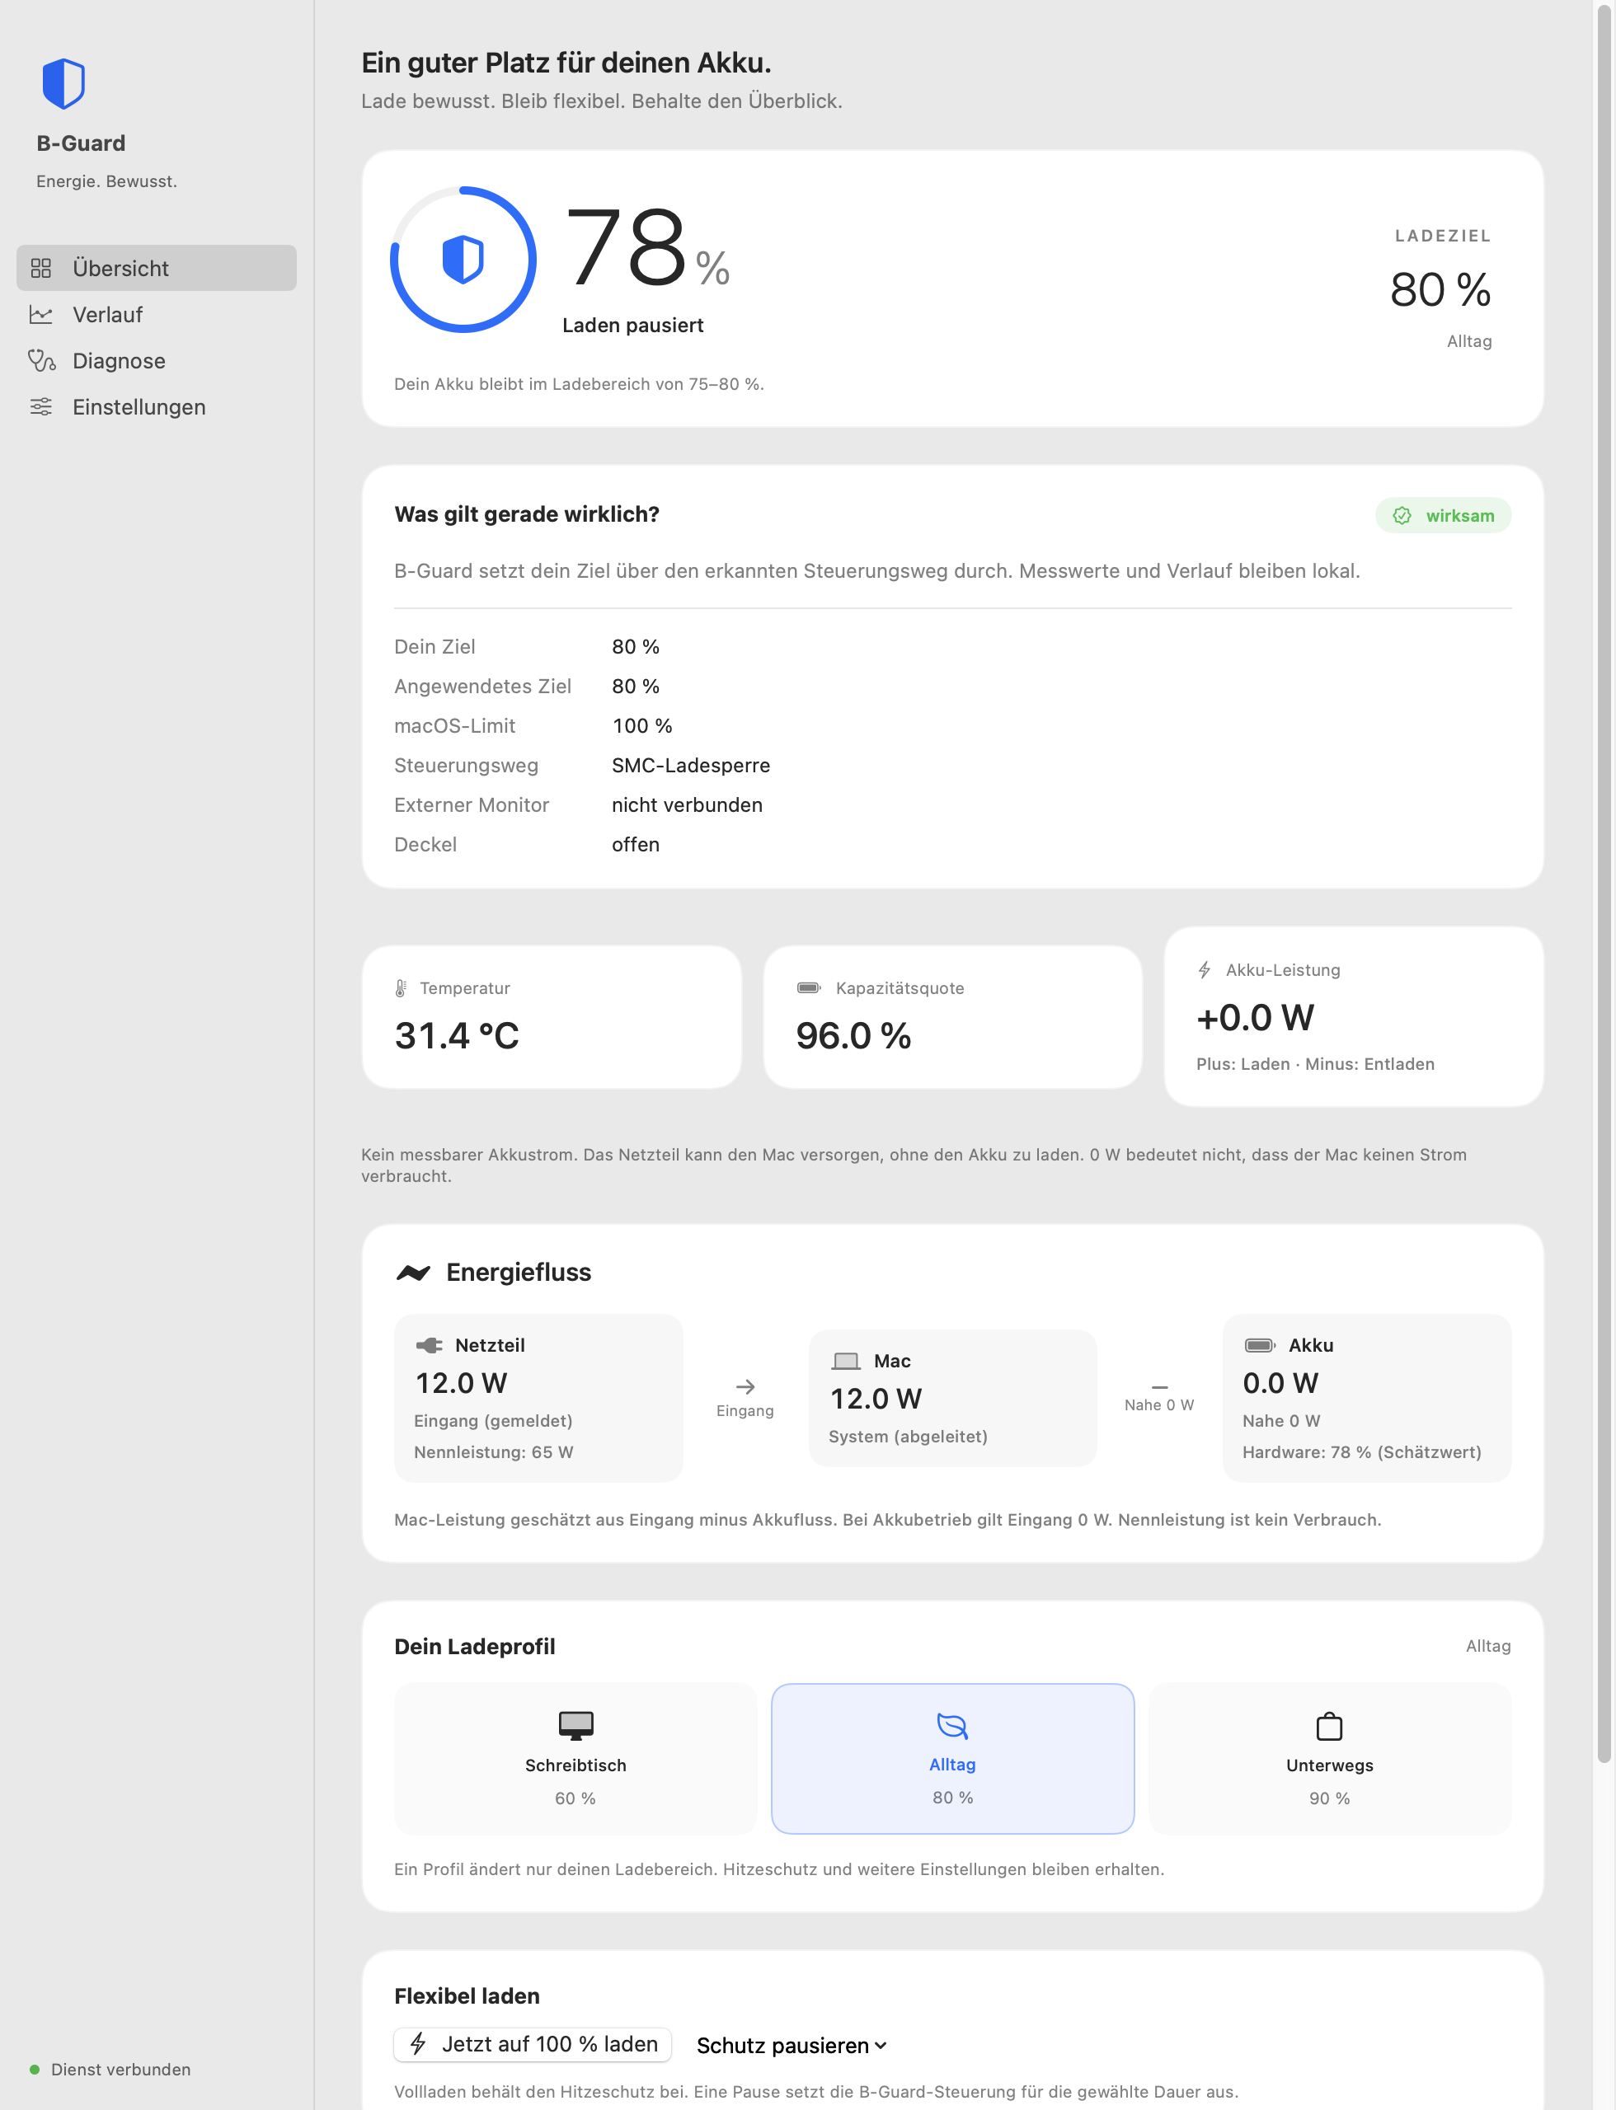This screenshot has width=1616, height=2110.
Task: Click the B-Guard shield logo in sidebar
Action: point(63,82)
